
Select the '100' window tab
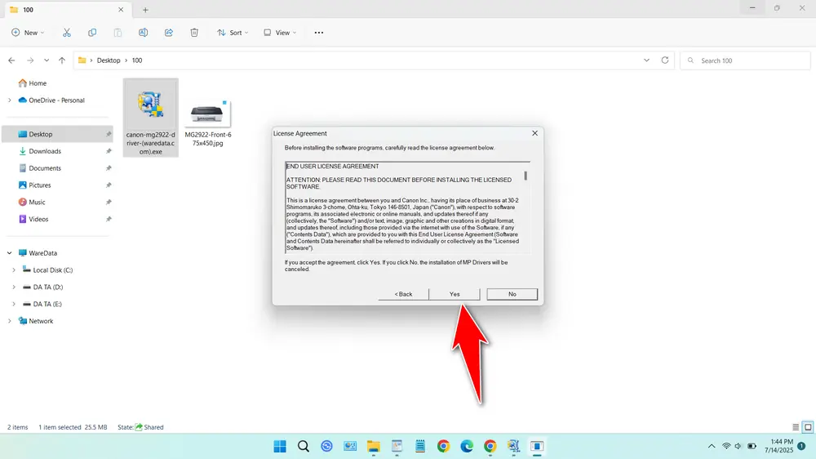point(67,9)
